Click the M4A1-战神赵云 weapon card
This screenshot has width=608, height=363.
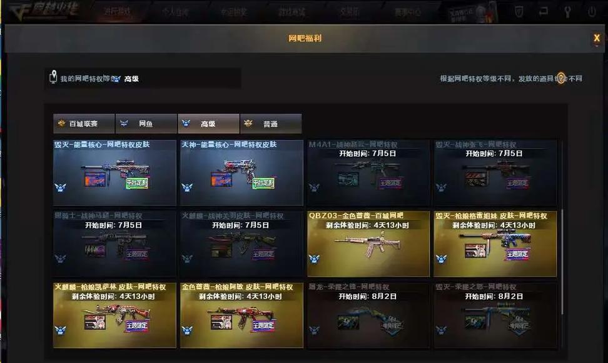(368, 172)
